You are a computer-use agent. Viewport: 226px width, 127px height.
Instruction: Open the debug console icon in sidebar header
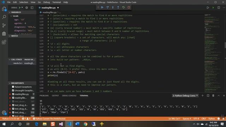point(32,8)
